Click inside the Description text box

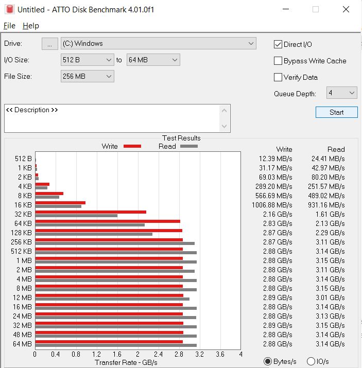click(x=113, y=118)
